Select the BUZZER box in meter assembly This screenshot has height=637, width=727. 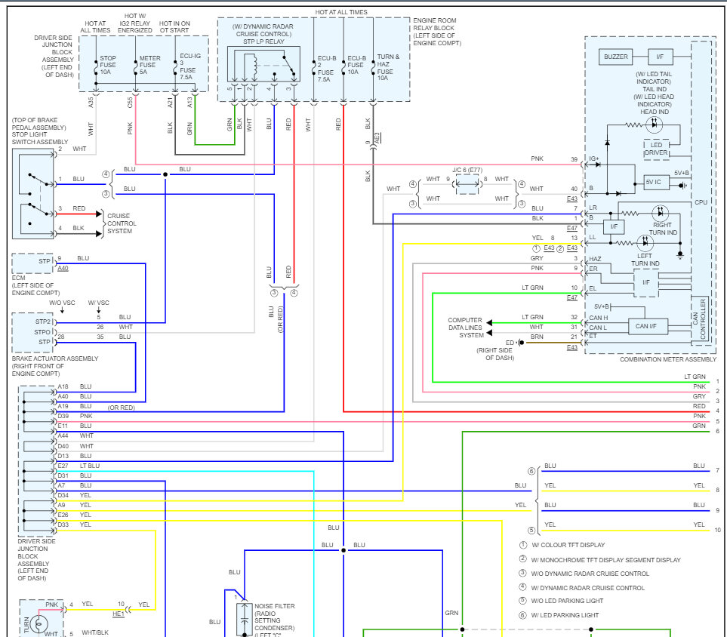(x=616, y=57)
